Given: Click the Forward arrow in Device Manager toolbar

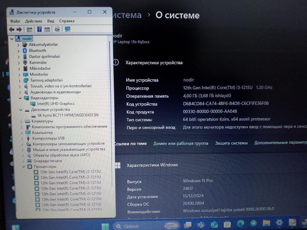Looking at the screenshot, I should point(19,29).
